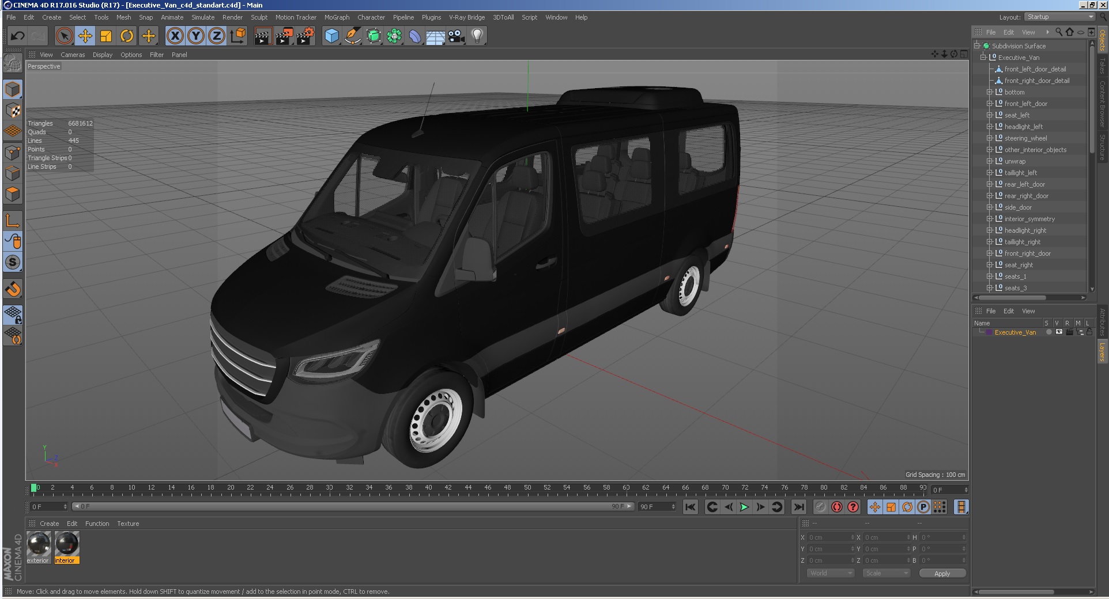The height and width of the screenshot is (599, 1109).
Task: Go to start of animation
Action: (x=691, y=507)
